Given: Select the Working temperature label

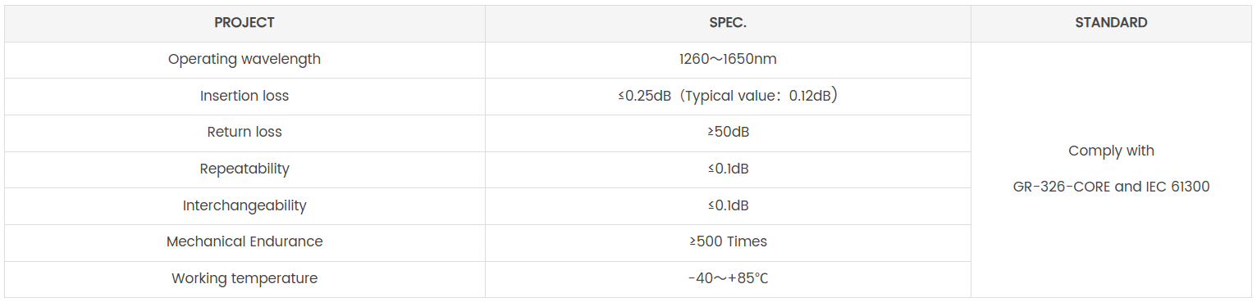Looking at the screenshot, I should point(245,278).
